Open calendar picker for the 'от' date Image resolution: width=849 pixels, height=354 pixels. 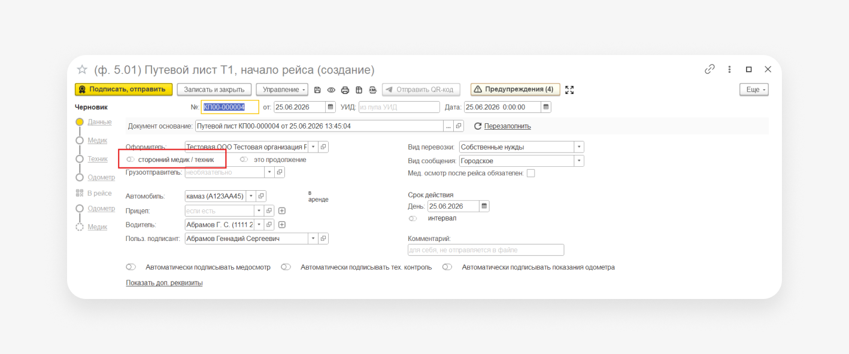(330, 107)
